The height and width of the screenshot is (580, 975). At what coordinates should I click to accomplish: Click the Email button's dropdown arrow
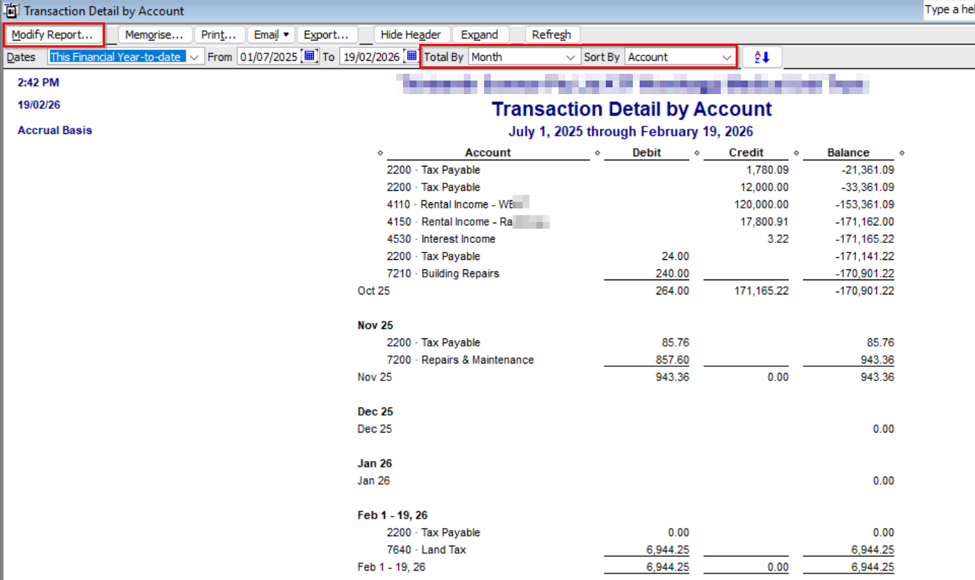[287, 35]
